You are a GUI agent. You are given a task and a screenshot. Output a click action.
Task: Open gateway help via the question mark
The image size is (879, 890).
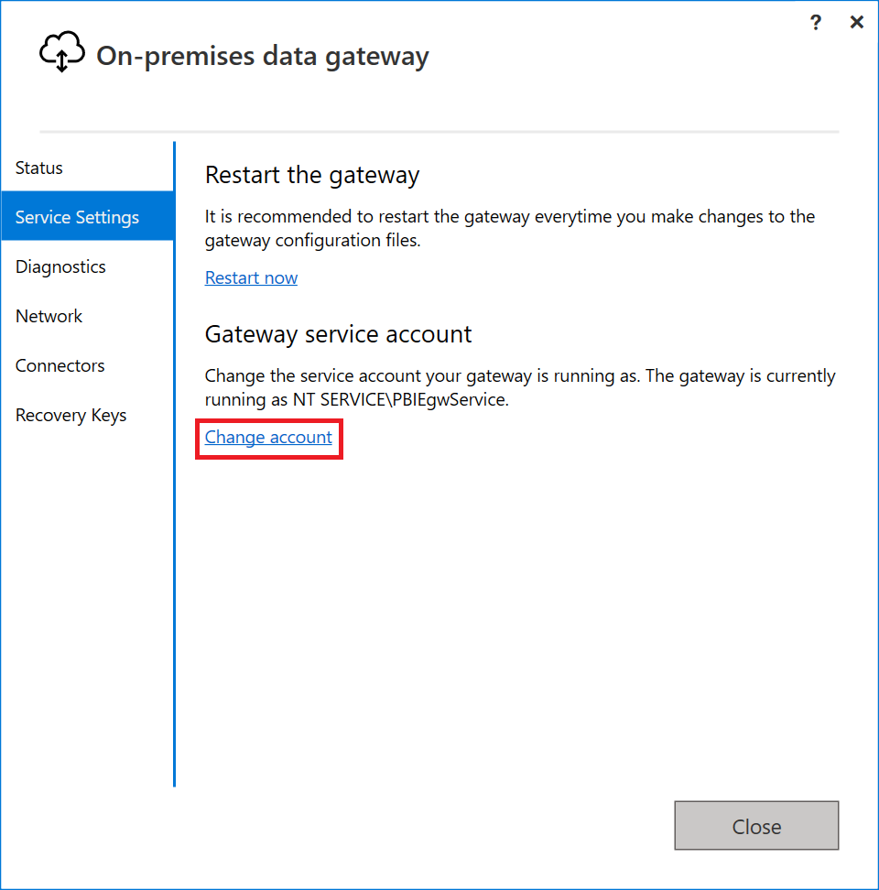[815, 22]
